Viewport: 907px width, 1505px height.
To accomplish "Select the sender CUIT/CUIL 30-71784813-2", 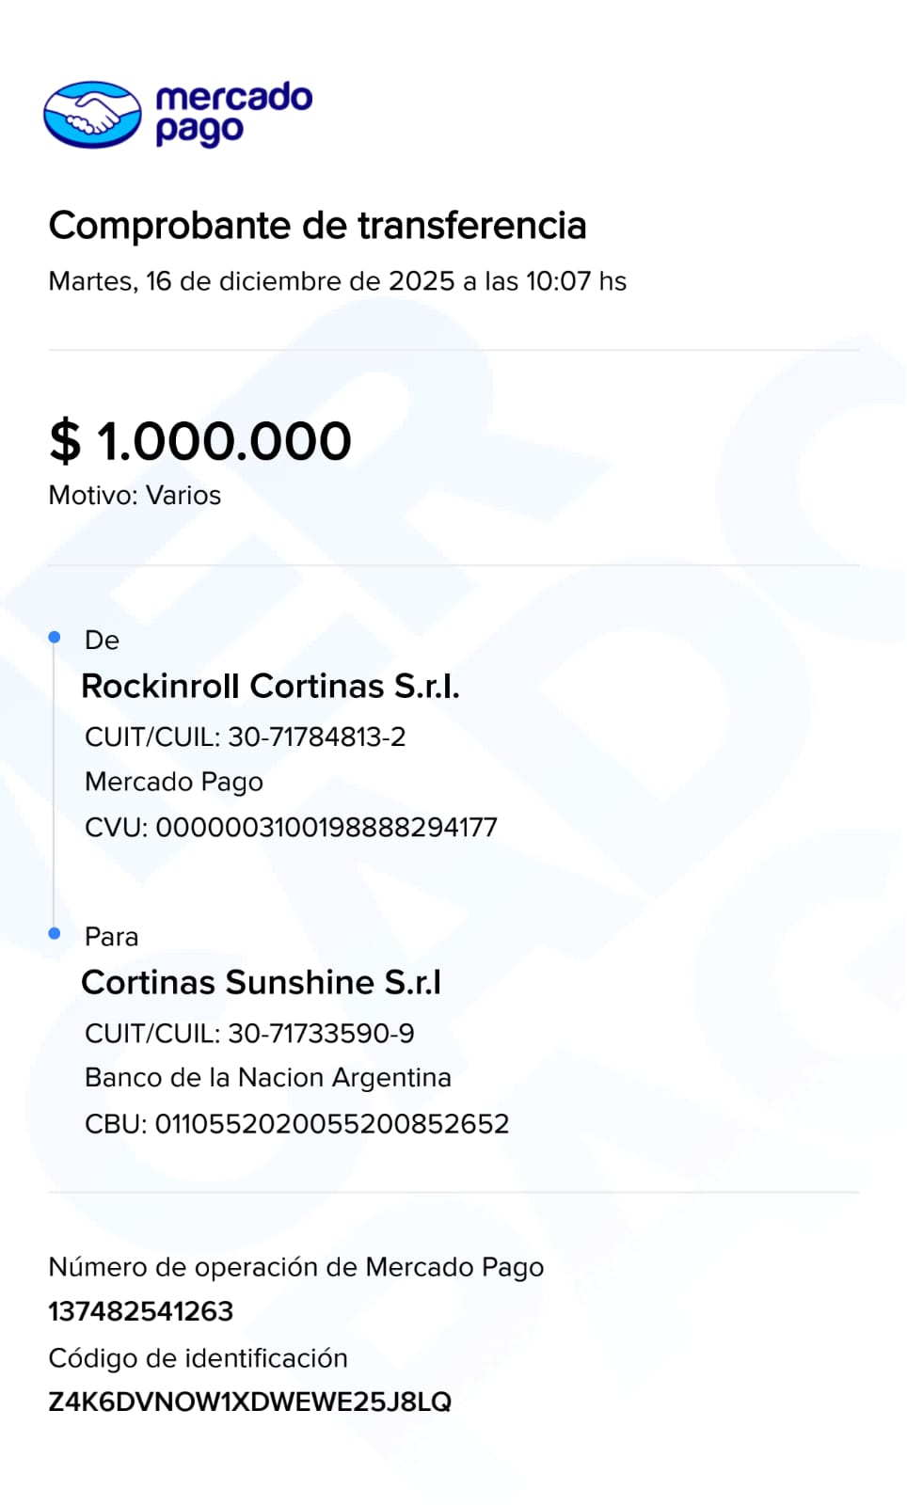I will (x=245, y=737).
